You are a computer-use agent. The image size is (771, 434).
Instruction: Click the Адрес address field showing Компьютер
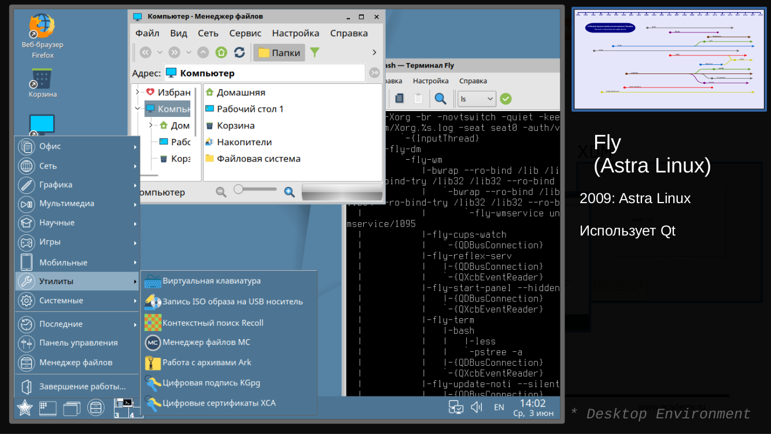point(260,72)
